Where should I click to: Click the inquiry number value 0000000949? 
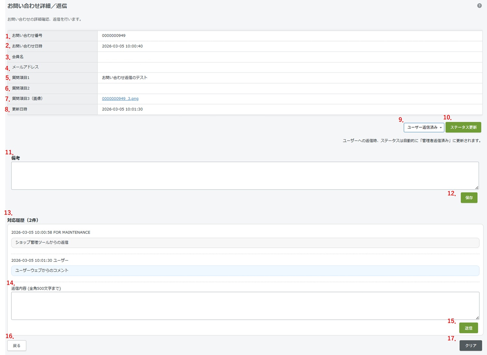click(x=114, y=36)
